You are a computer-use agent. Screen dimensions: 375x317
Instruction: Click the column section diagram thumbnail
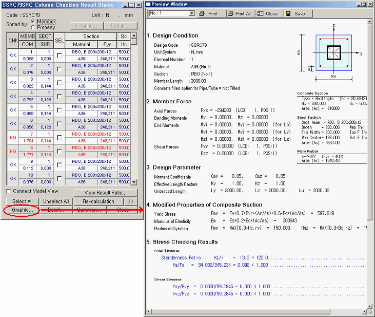[x=334, y=53]
